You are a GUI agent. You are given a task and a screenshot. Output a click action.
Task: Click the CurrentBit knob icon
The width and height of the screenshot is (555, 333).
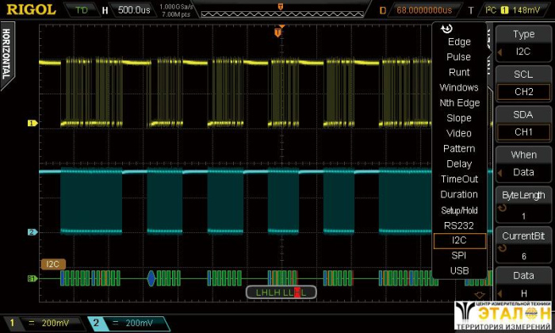tap(500, 251)
